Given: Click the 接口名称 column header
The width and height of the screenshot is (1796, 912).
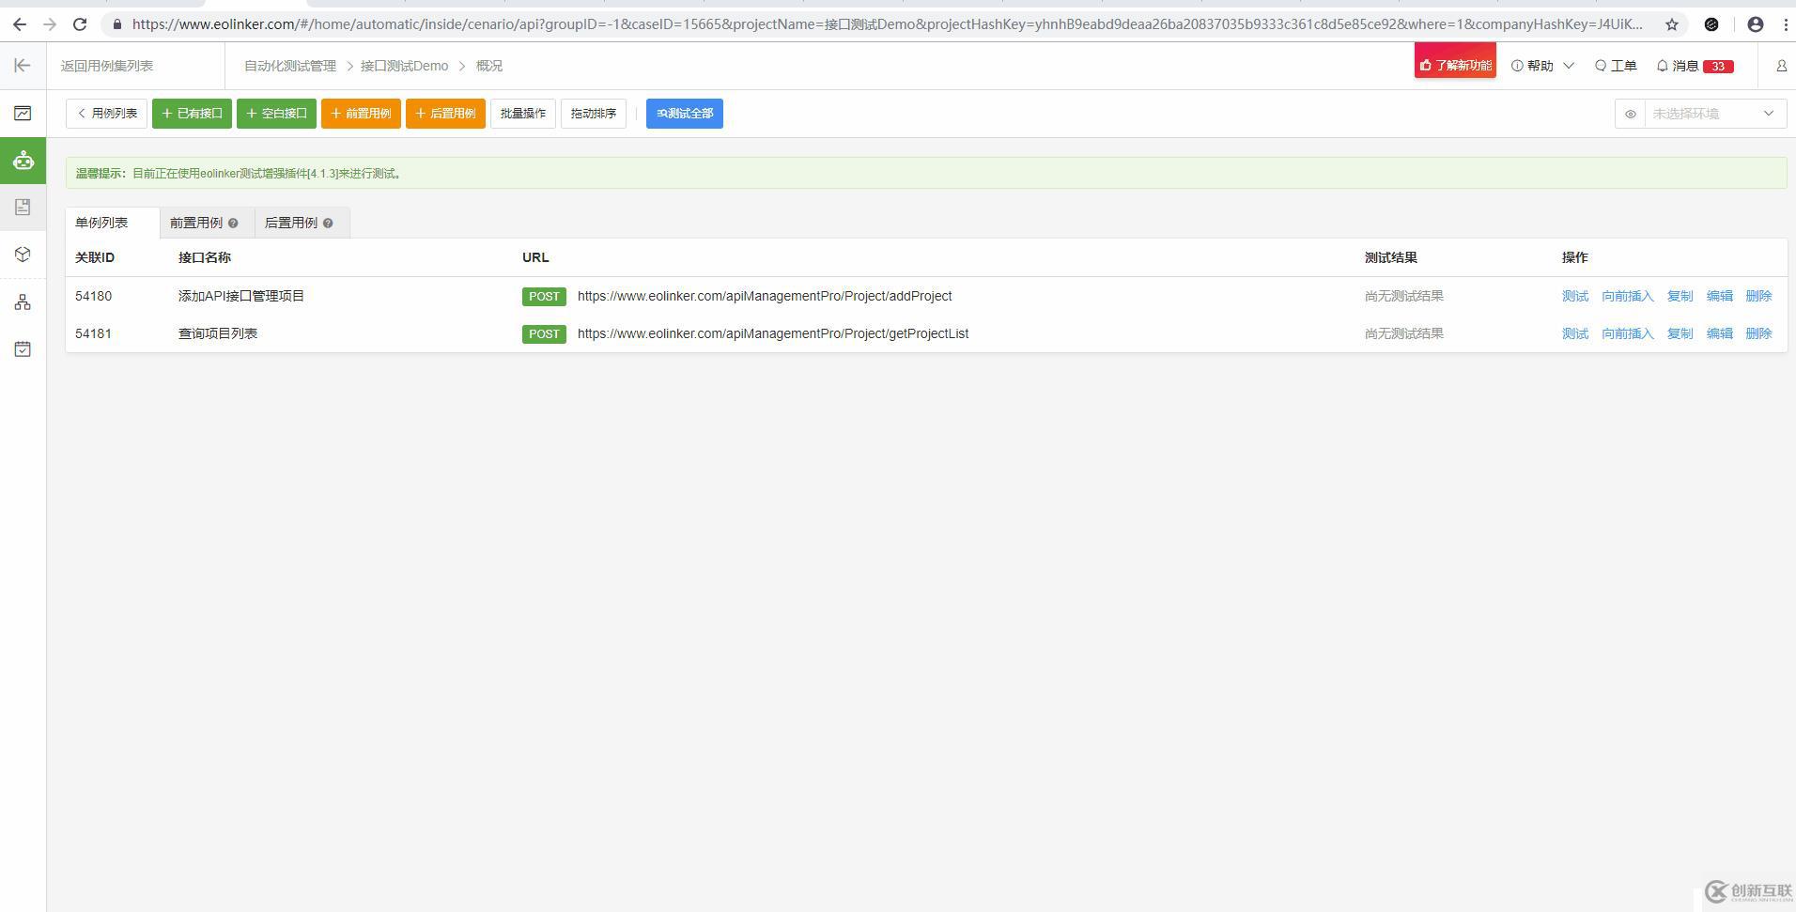Looking at the screenshot, I should [205, 257].
